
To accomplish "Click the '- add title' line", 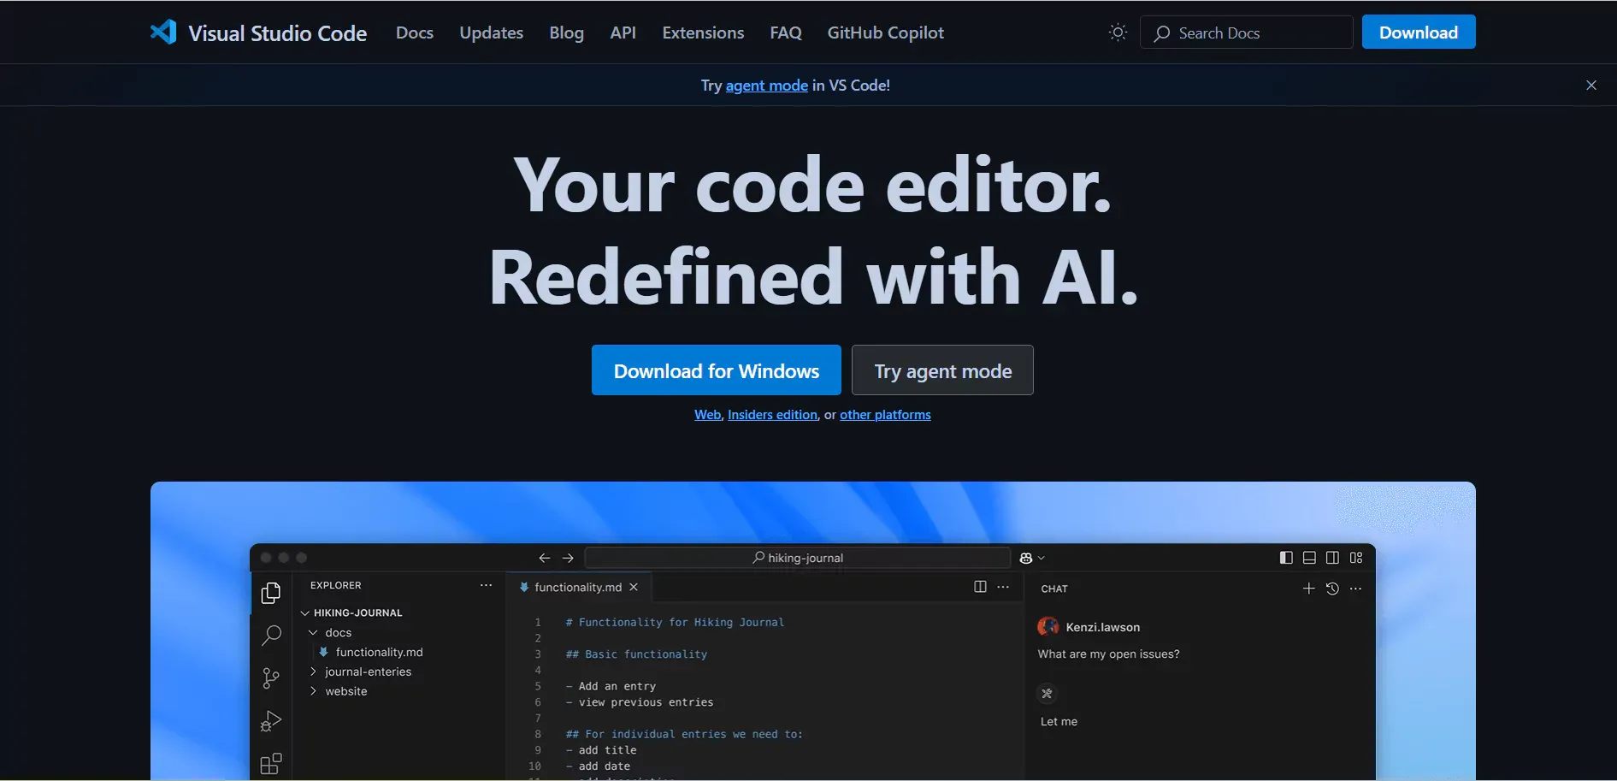I will 601,750.
